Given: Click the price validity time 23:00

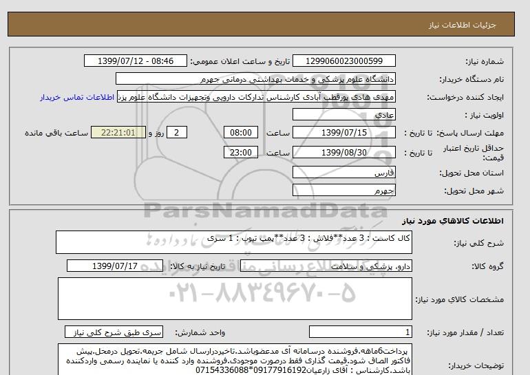Looking at the screenshot, I should pos(241,152).
